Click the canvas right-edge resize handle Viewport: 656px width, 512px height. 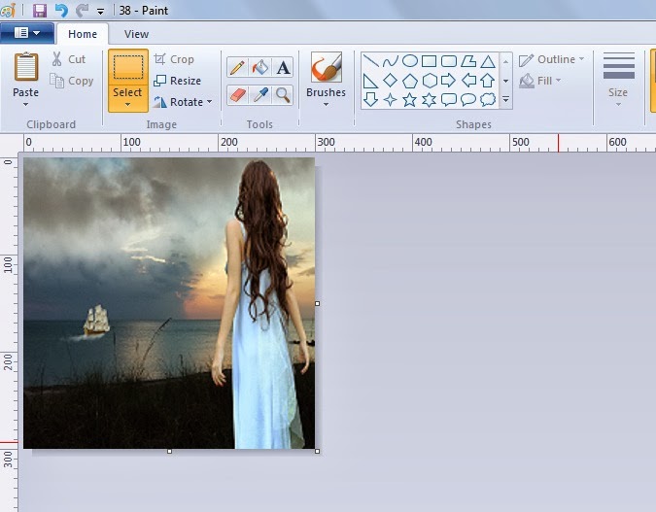point(318,304)
